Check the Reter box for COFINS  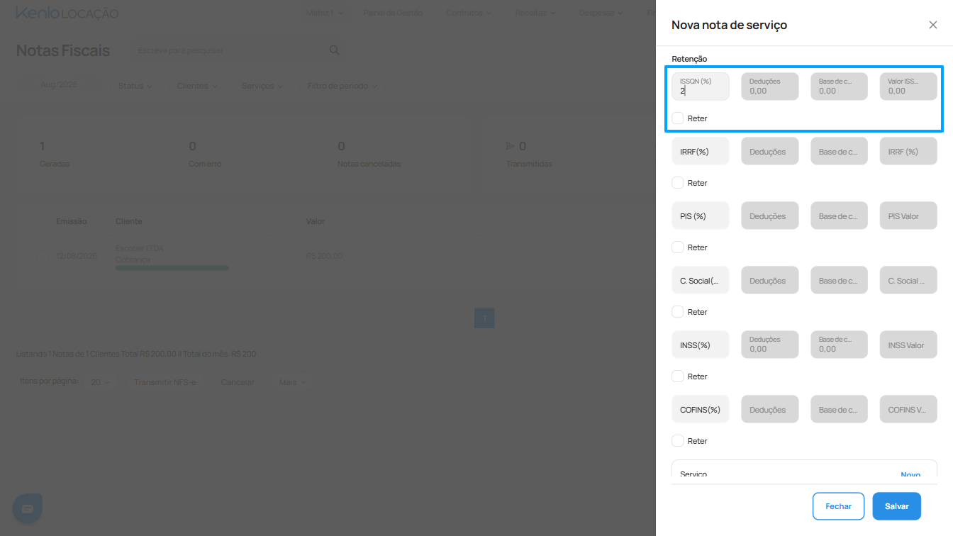(x=678, y=441)
